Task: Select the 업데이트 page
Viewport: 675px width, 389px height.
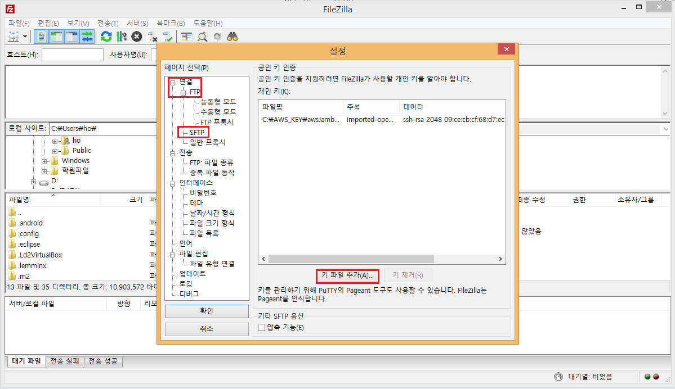Action: click(193, 274)
